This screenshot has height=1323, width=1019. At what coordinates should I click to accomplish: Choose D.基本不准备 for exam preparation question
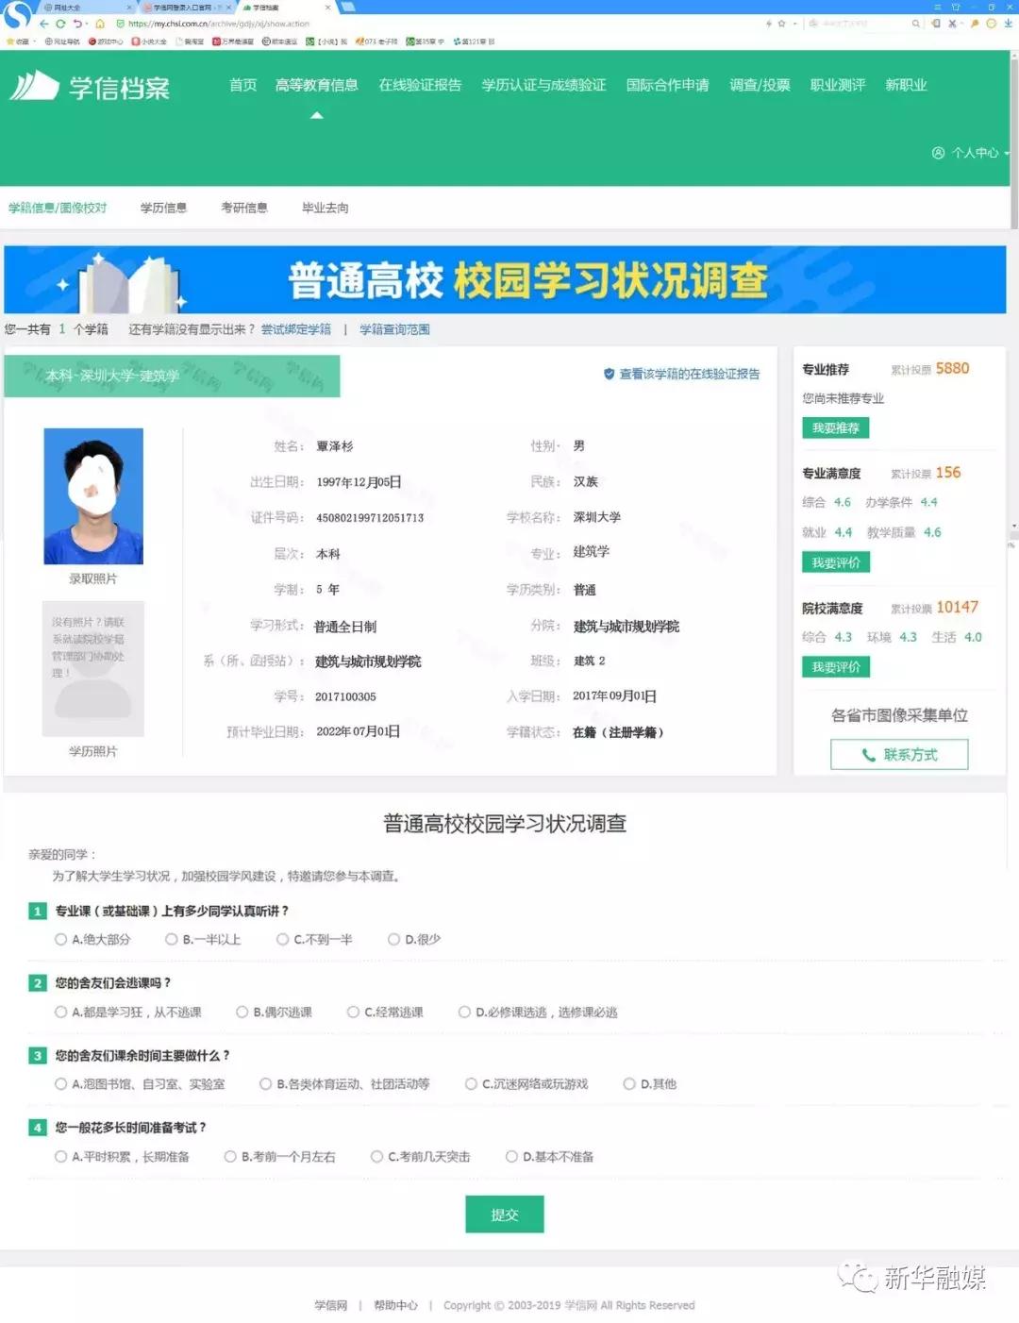pyautogui.click(x=510, y=1156)
